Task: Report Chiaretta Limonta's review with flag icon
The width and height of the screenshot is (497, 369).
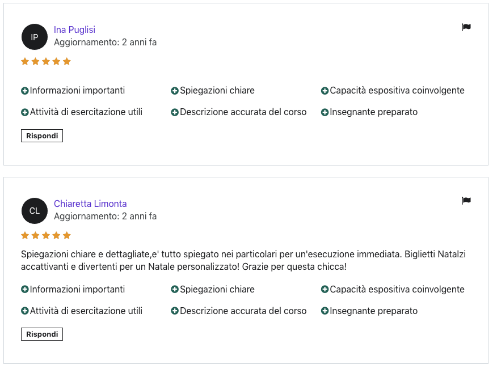Action: pyautogui.click(x=466, y=201)
